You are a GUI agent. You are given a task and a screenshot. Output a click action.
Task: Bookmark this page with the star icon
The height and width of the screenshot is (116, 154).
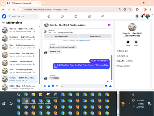click(x=130, y=10)
